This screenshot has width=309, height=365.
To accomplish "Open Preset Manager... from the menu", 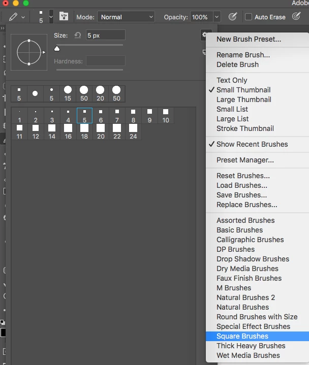I will point(257,160).
